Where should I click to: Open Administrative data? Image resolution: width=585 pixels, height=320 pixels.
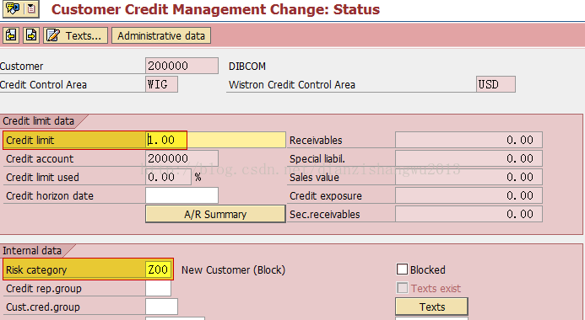[x=161, y=35]
